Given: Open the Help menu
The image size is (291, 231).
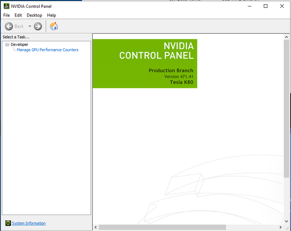Looking at the screenshot, I should [x=51, y=15].
